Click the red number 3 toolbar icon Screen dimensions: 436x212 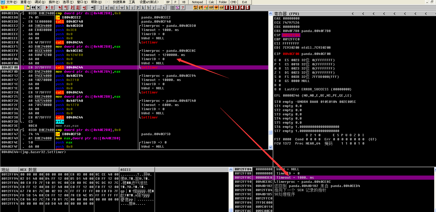237,7
